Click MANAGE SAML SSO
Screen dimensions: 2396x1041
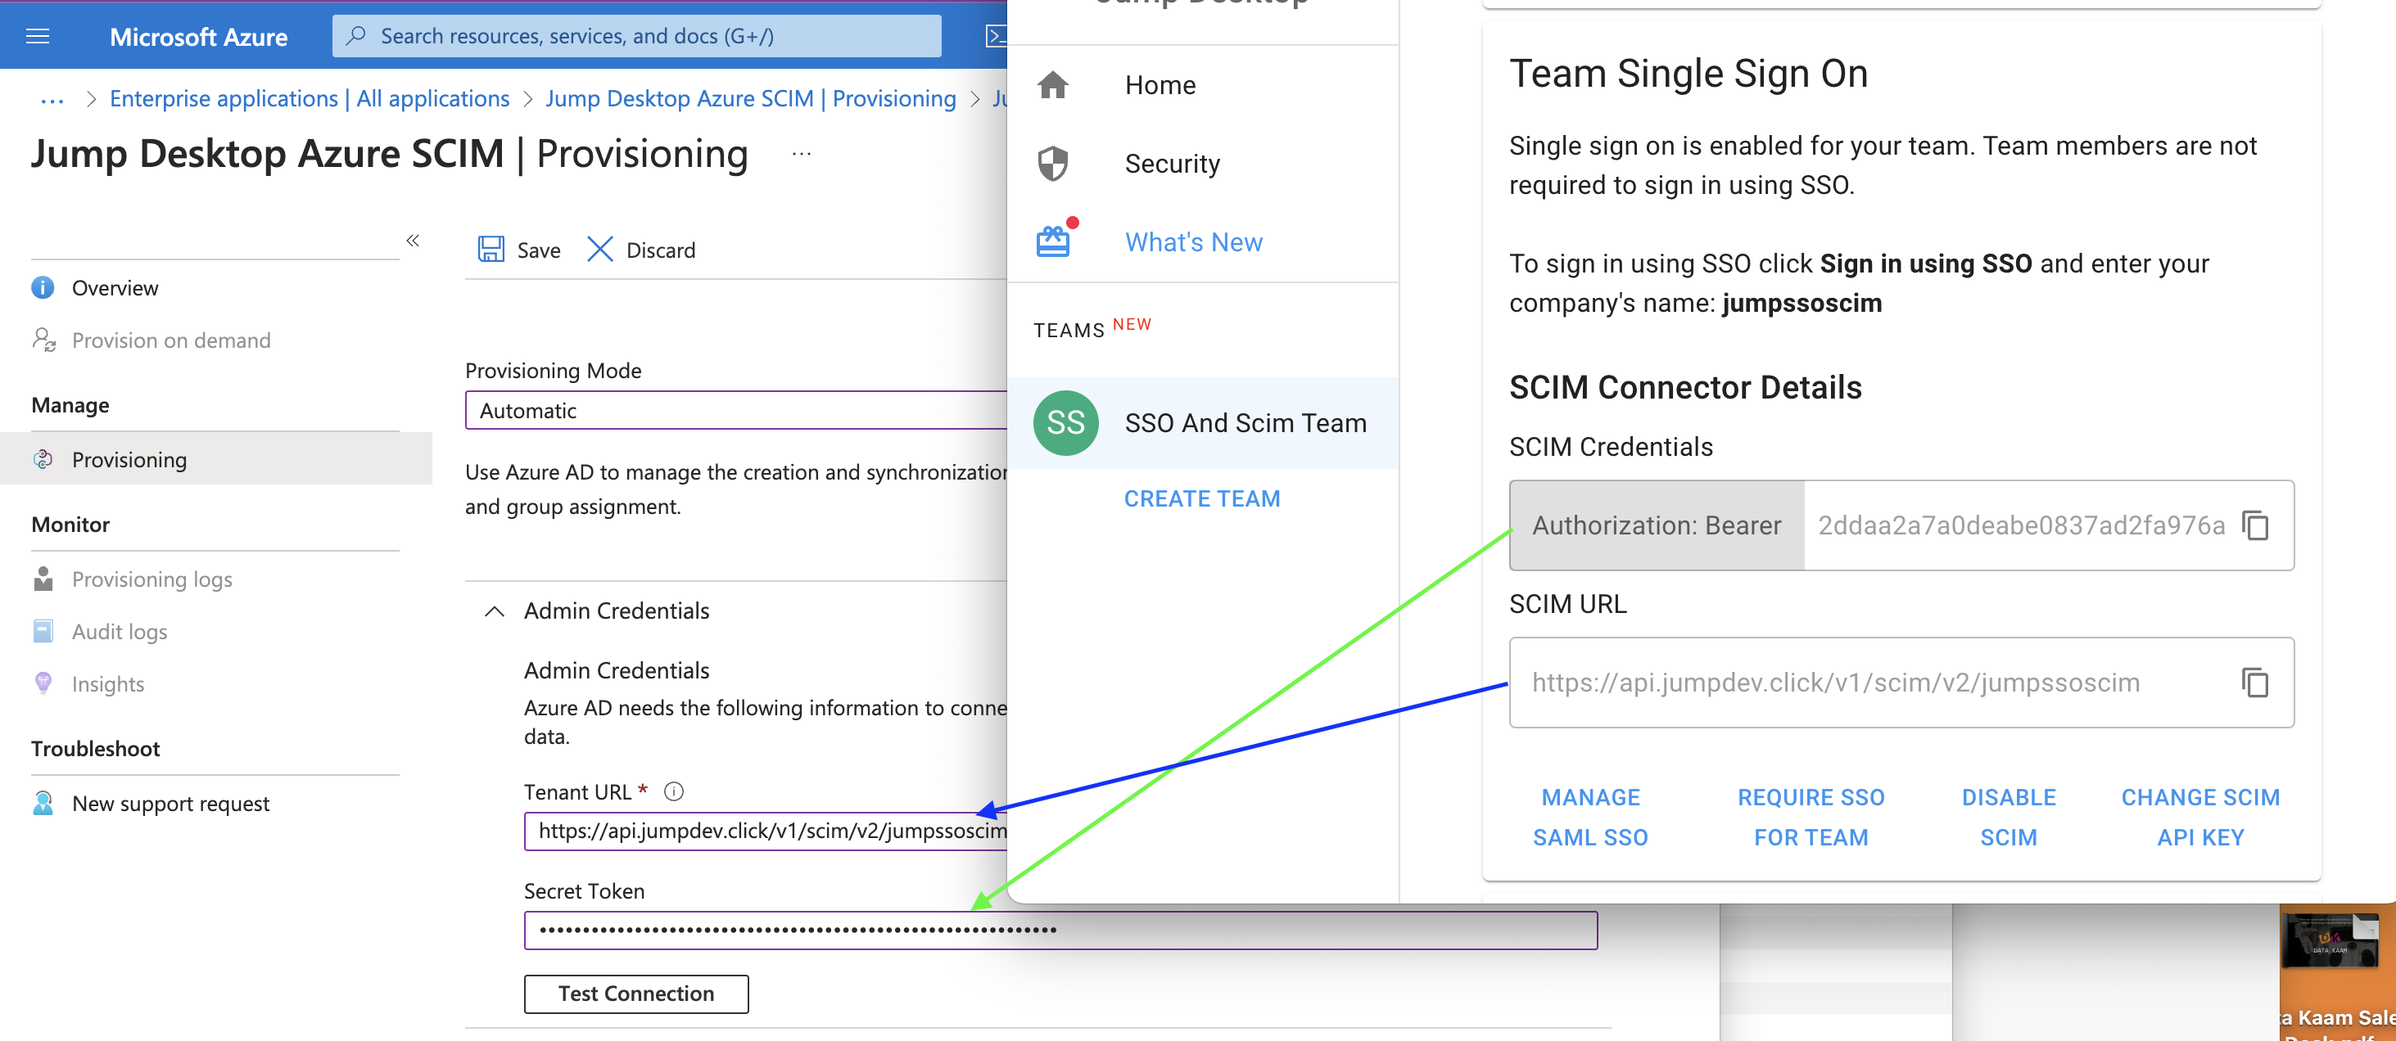click(1590, 817)
